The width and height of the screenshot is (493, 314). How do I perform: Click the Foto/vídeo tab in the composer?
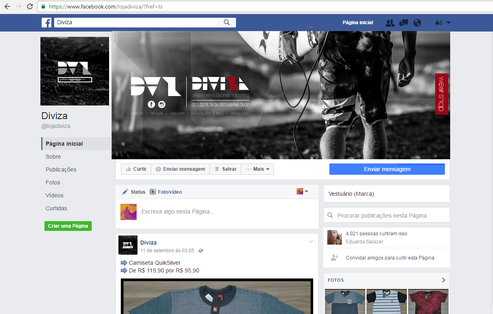pos(166,192)
